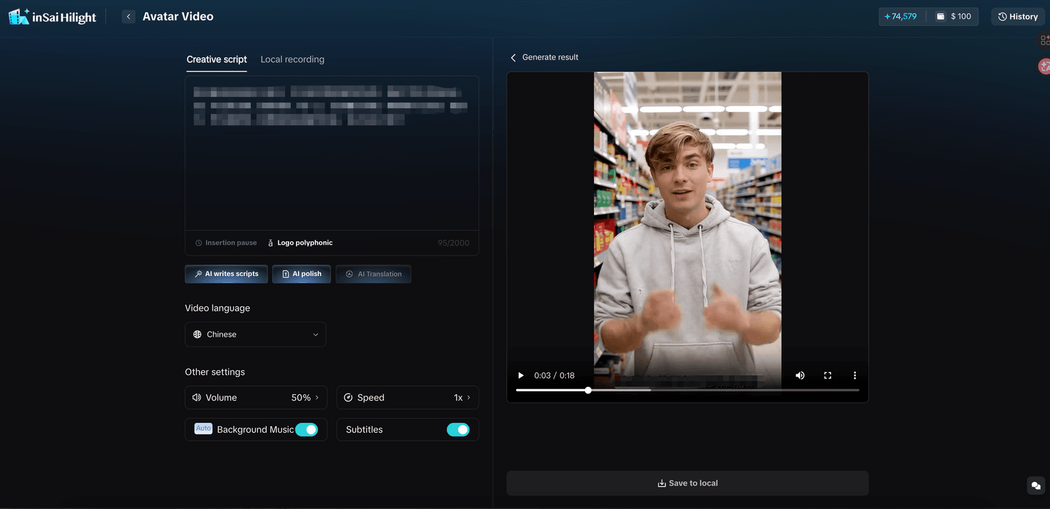Image resolution: width=1050 pixels, height=509 pixels.
Task: Click the red round icon at the right edge
Action: click(x=1044, y=66)
